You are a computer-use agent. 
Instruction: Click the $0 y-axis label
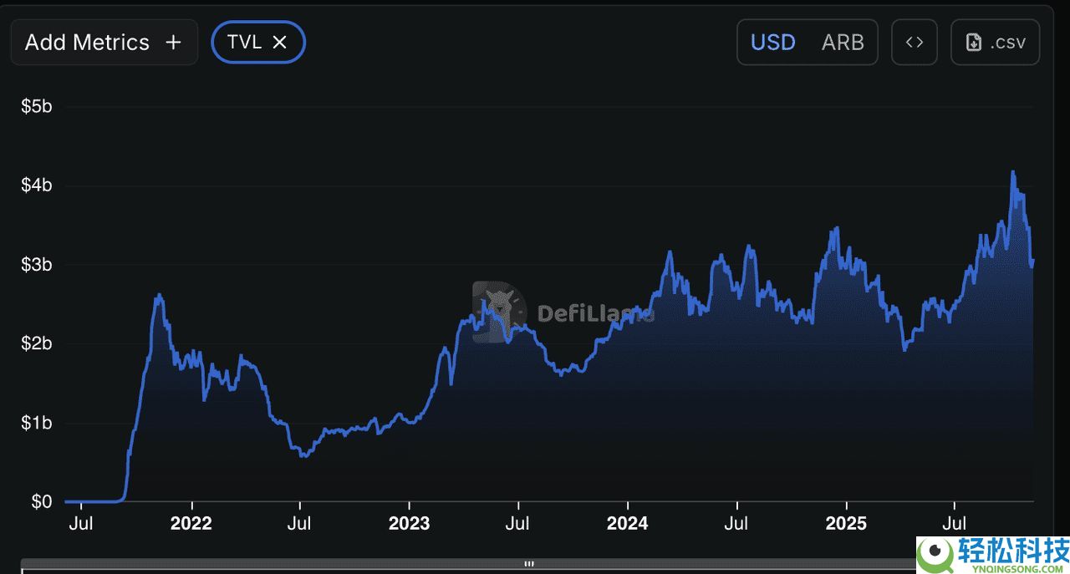(42, 502)
